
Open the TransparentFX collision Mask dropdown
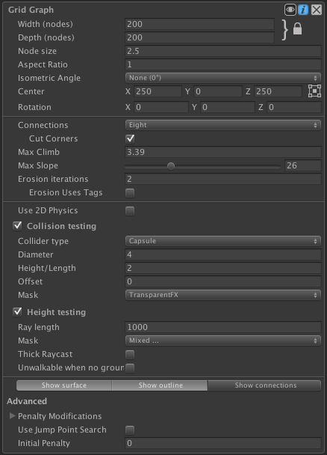point(223,295)
